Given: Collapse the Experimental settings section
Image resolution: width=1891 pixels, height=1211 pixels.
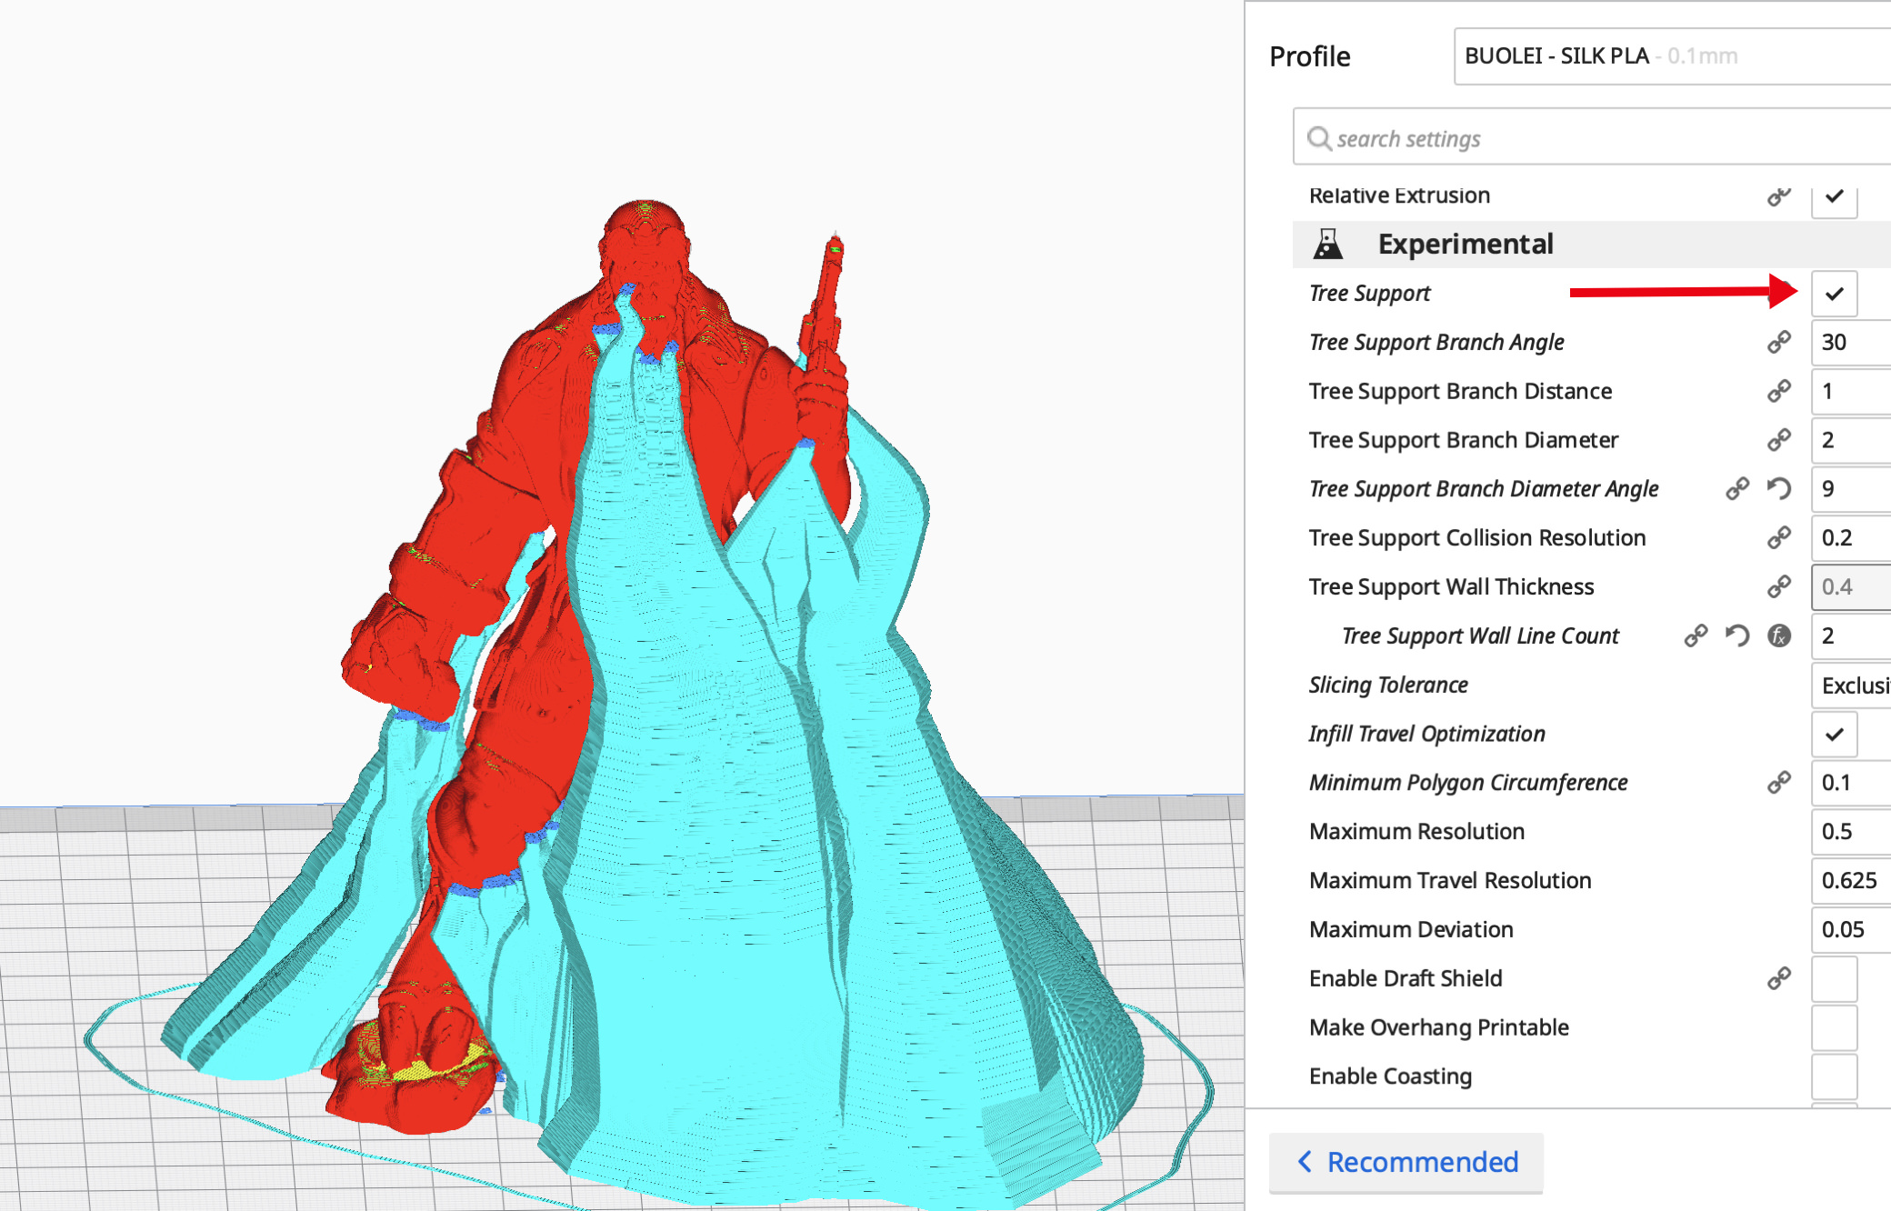Looking at the screenshot, I should click(x=1466, y=244).
